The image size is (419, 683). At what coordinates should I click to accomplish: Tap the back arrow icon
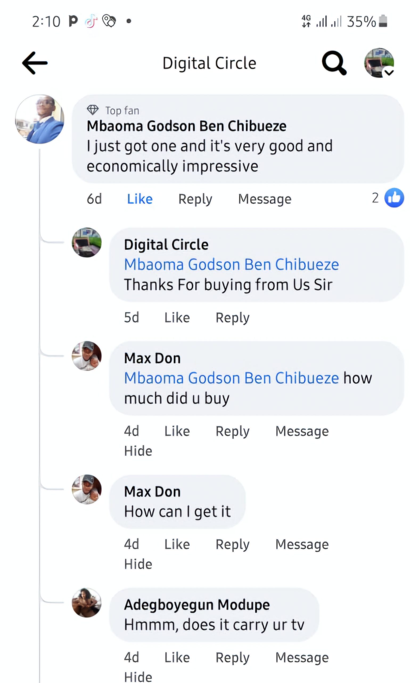pos(35,63)
